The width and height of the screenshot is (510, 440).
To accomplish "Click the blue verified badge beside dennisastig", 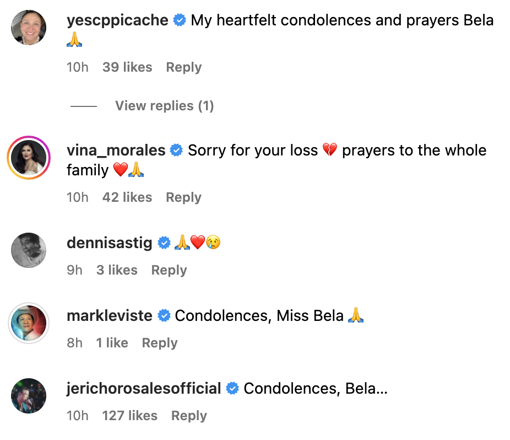I will 164,242.
